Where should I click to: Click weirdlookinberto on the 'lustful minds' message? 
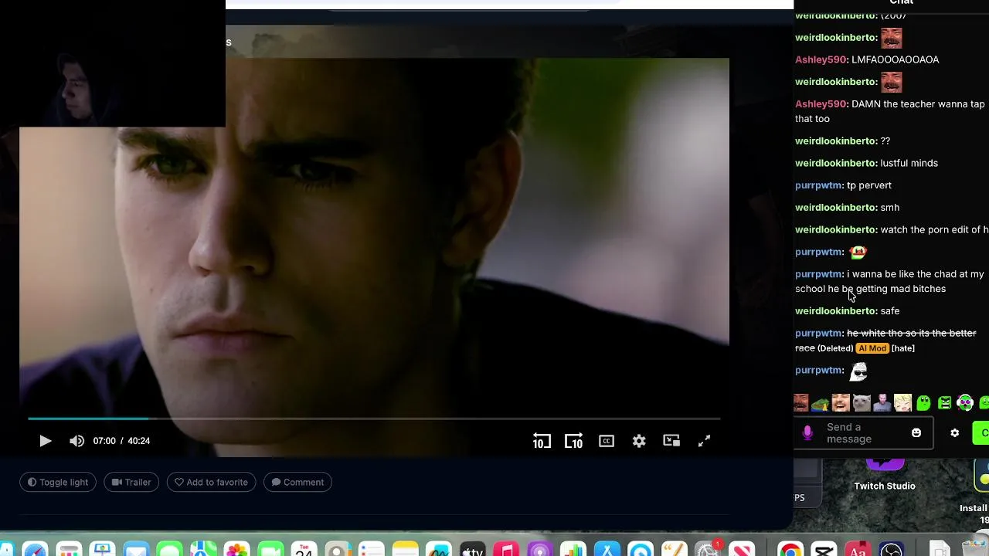tap(835, 163)
